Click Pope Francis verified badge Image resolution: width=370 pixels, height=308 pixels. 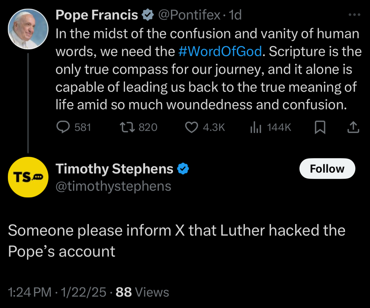tap(148, 15)
